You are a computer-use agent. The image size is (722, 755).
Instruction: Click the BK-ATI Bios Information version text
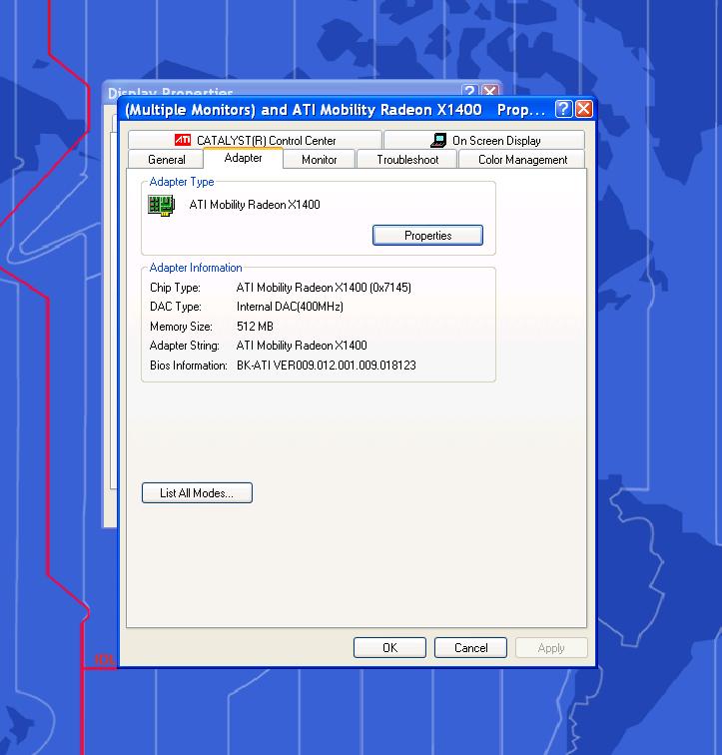(x=327, y=366)
